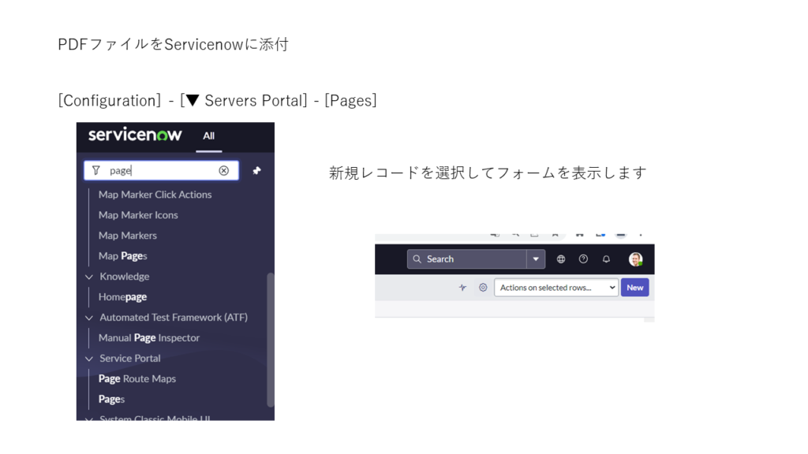The width and height of the screenshot is (808, 454).
Task: Open the help question mark icon
Action: [x=583, y=259]
